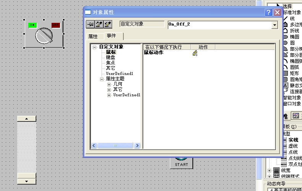
Task: Click the slider object's up arrow
Action: tap(27, 119)
